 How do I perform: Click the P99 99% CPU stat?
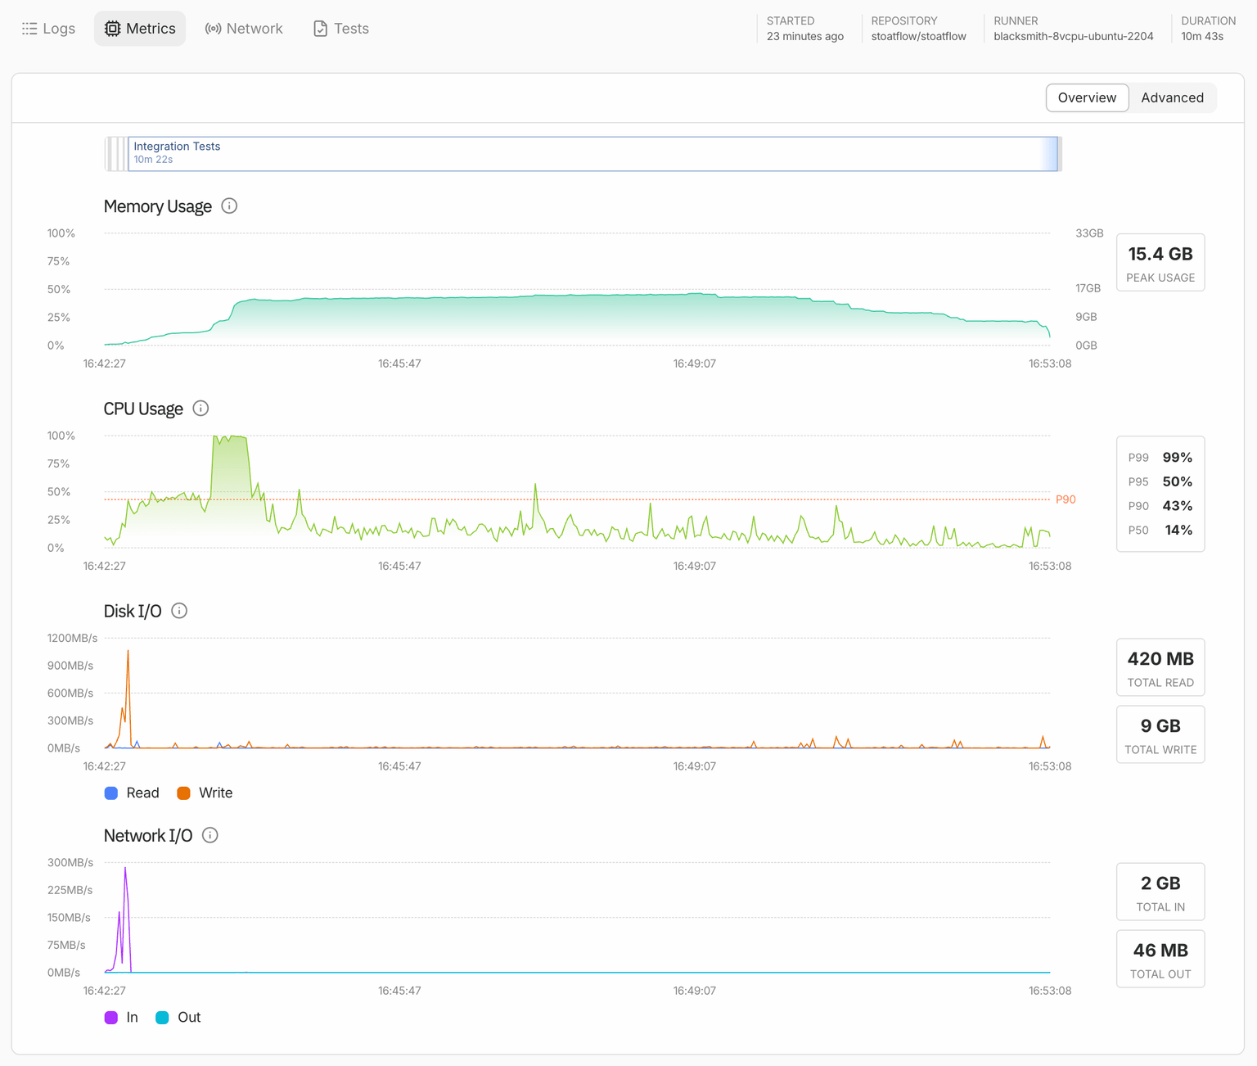(1160, 458)
